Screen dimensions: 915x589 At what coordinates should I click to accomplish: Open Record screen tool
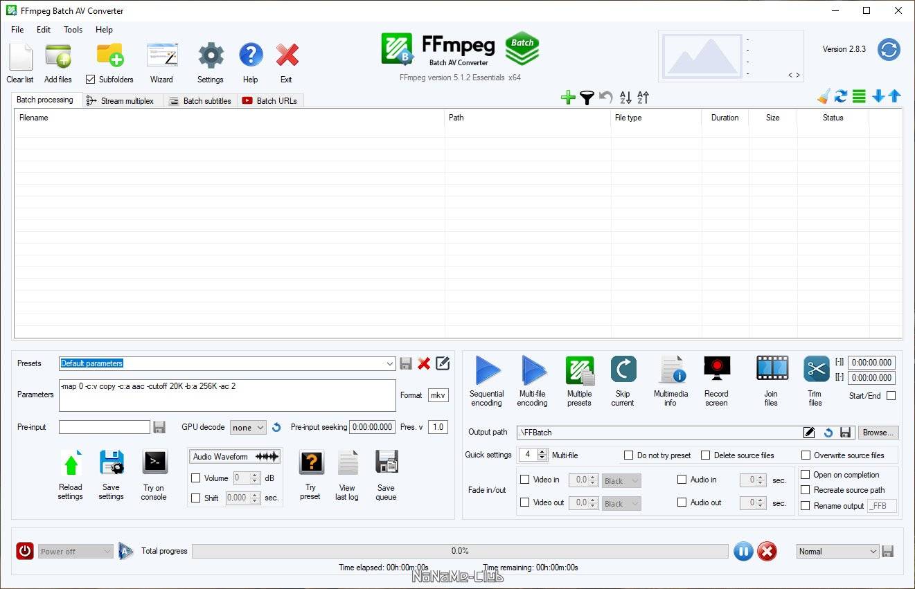click(x=717, y=368)
